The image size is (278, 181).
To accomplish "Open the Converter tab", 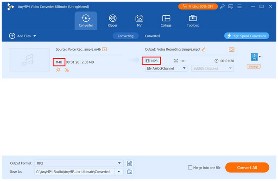I will [x=86, y=21].
